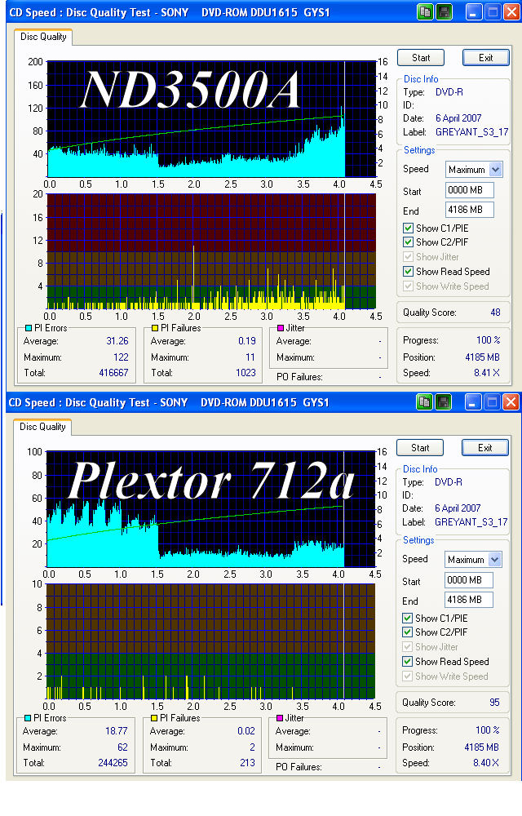Open Speed dropdown in top window
The image size is (522, 816).
click(495, 169)
